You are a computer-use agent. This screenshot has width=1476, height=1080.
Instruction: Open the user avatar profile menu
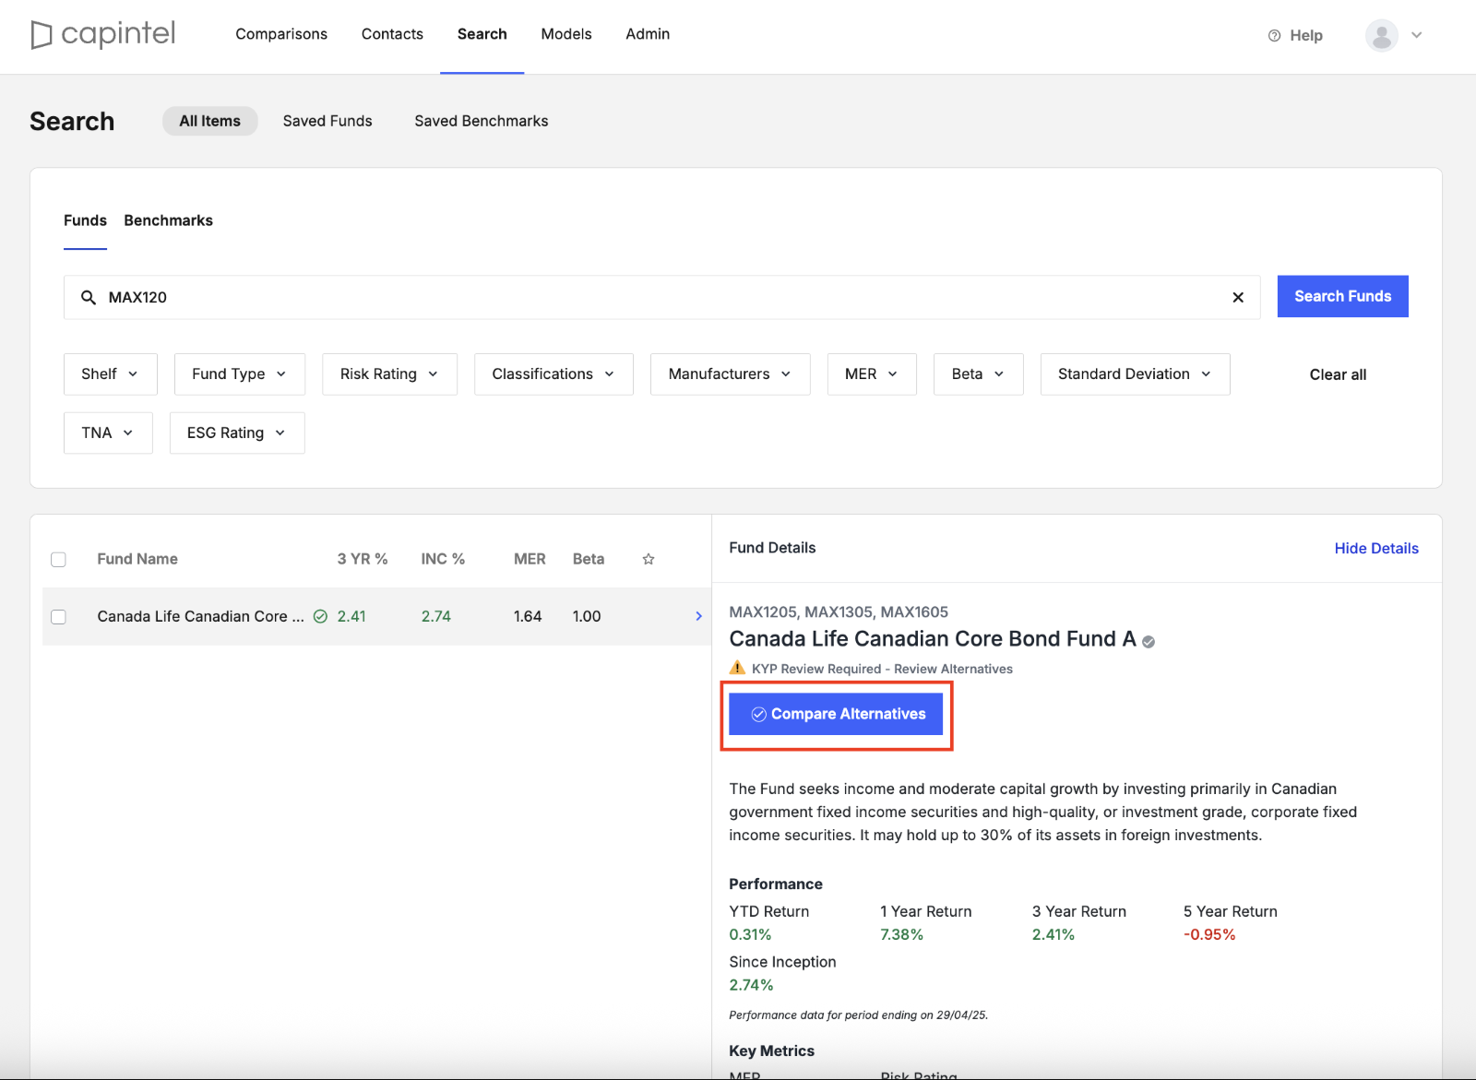point(1381,36)
